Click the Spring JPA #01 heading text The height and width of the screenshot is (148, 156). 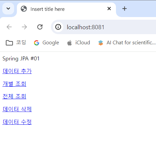click(21, 59)
